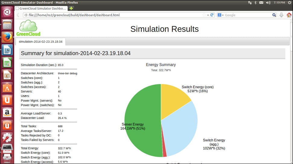Open Ubuntu Software Center from launcher

coord(7,87)
